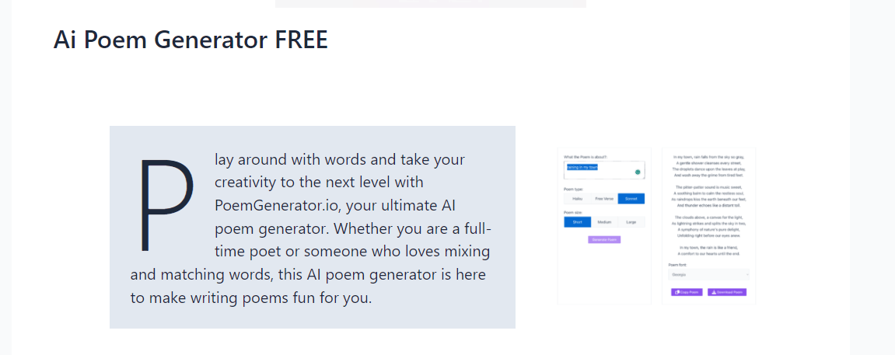Click the partially visible image at the top

point(430,3)
